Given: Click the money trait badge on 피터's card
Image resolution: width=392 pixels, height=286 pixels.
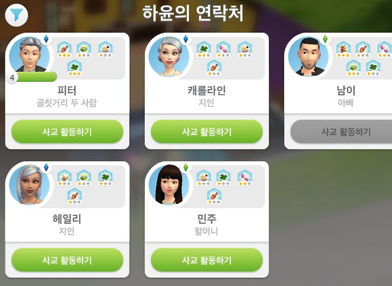Looking at the screenshot, I should tap(84, 49).
